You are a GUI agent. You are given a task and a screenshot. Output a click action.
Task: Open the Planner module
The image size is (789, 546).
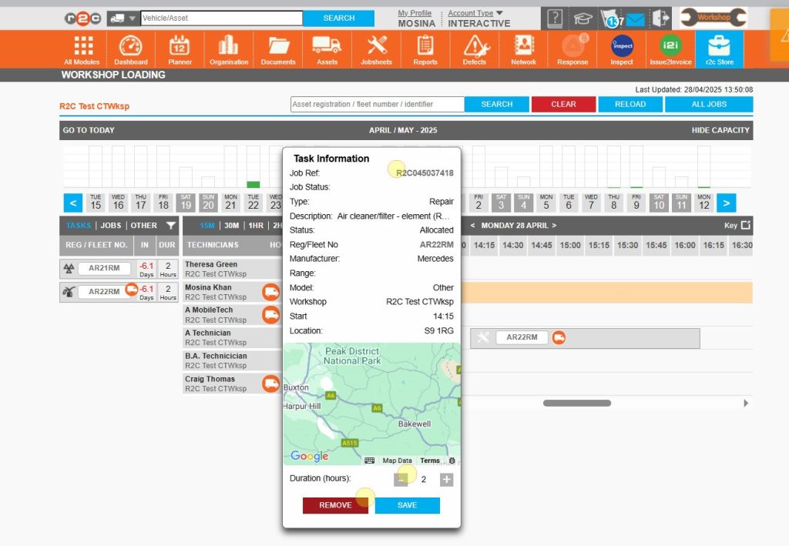(180, 49)
